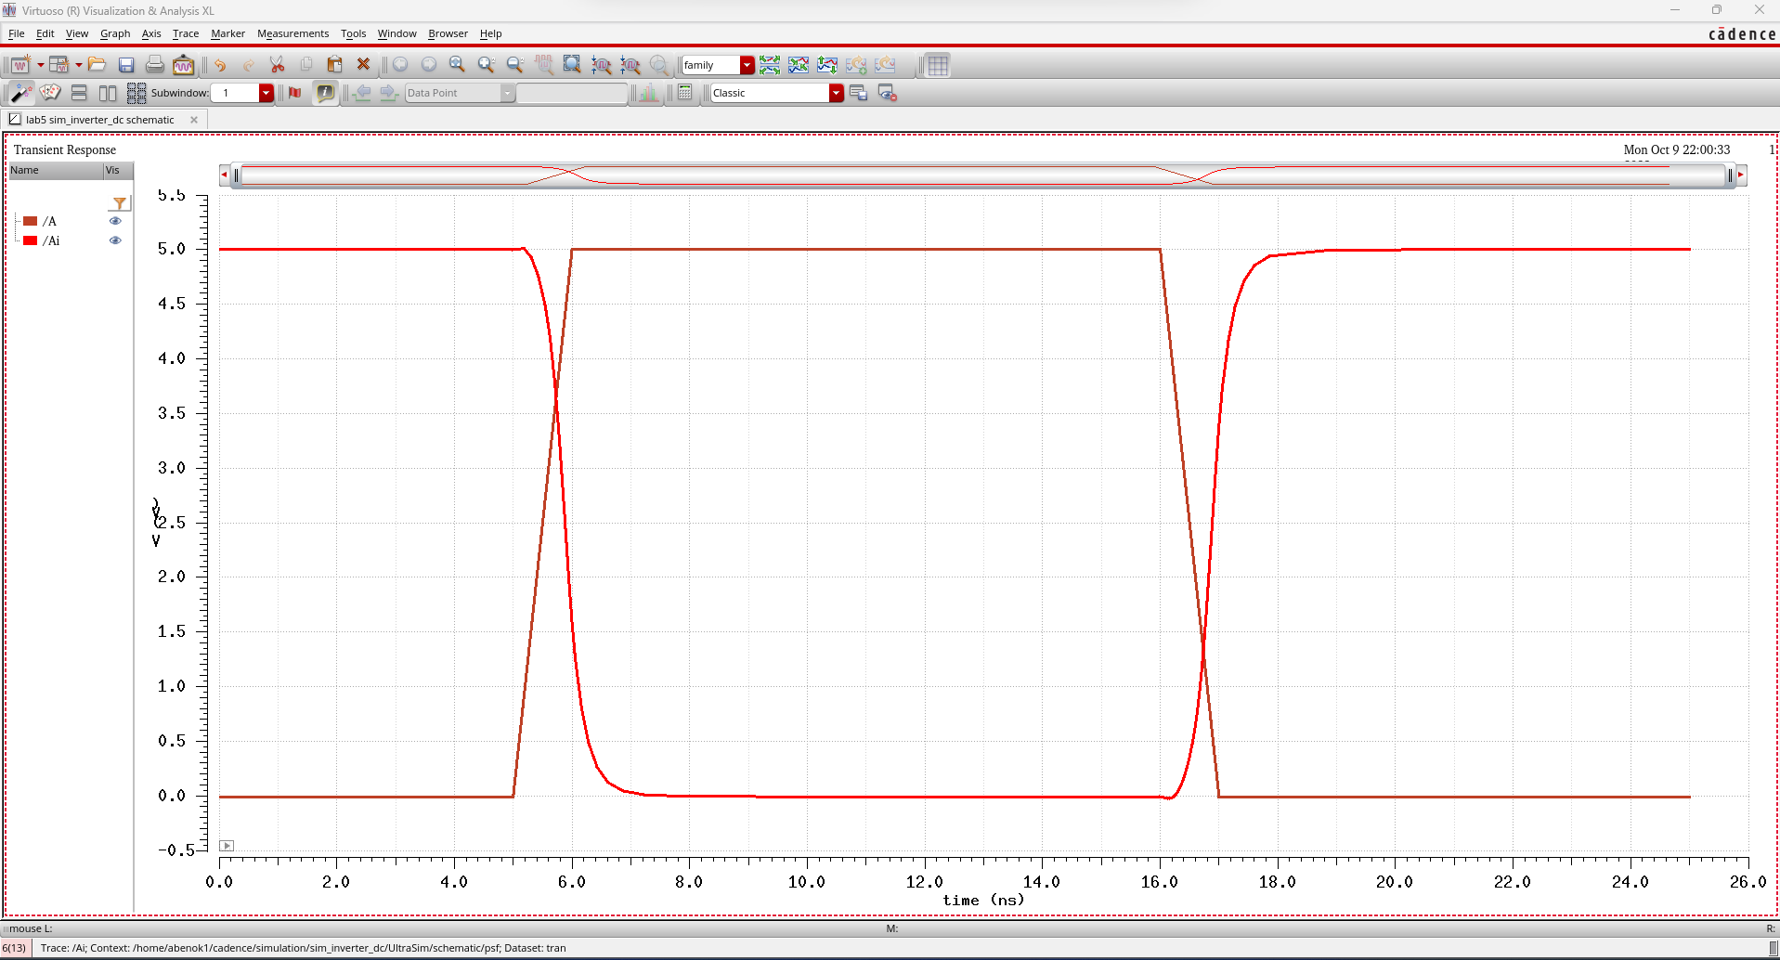Cut selected trace with scissors
The height and width of the screenshot is (960, 1780).
[x=277, y=65]
